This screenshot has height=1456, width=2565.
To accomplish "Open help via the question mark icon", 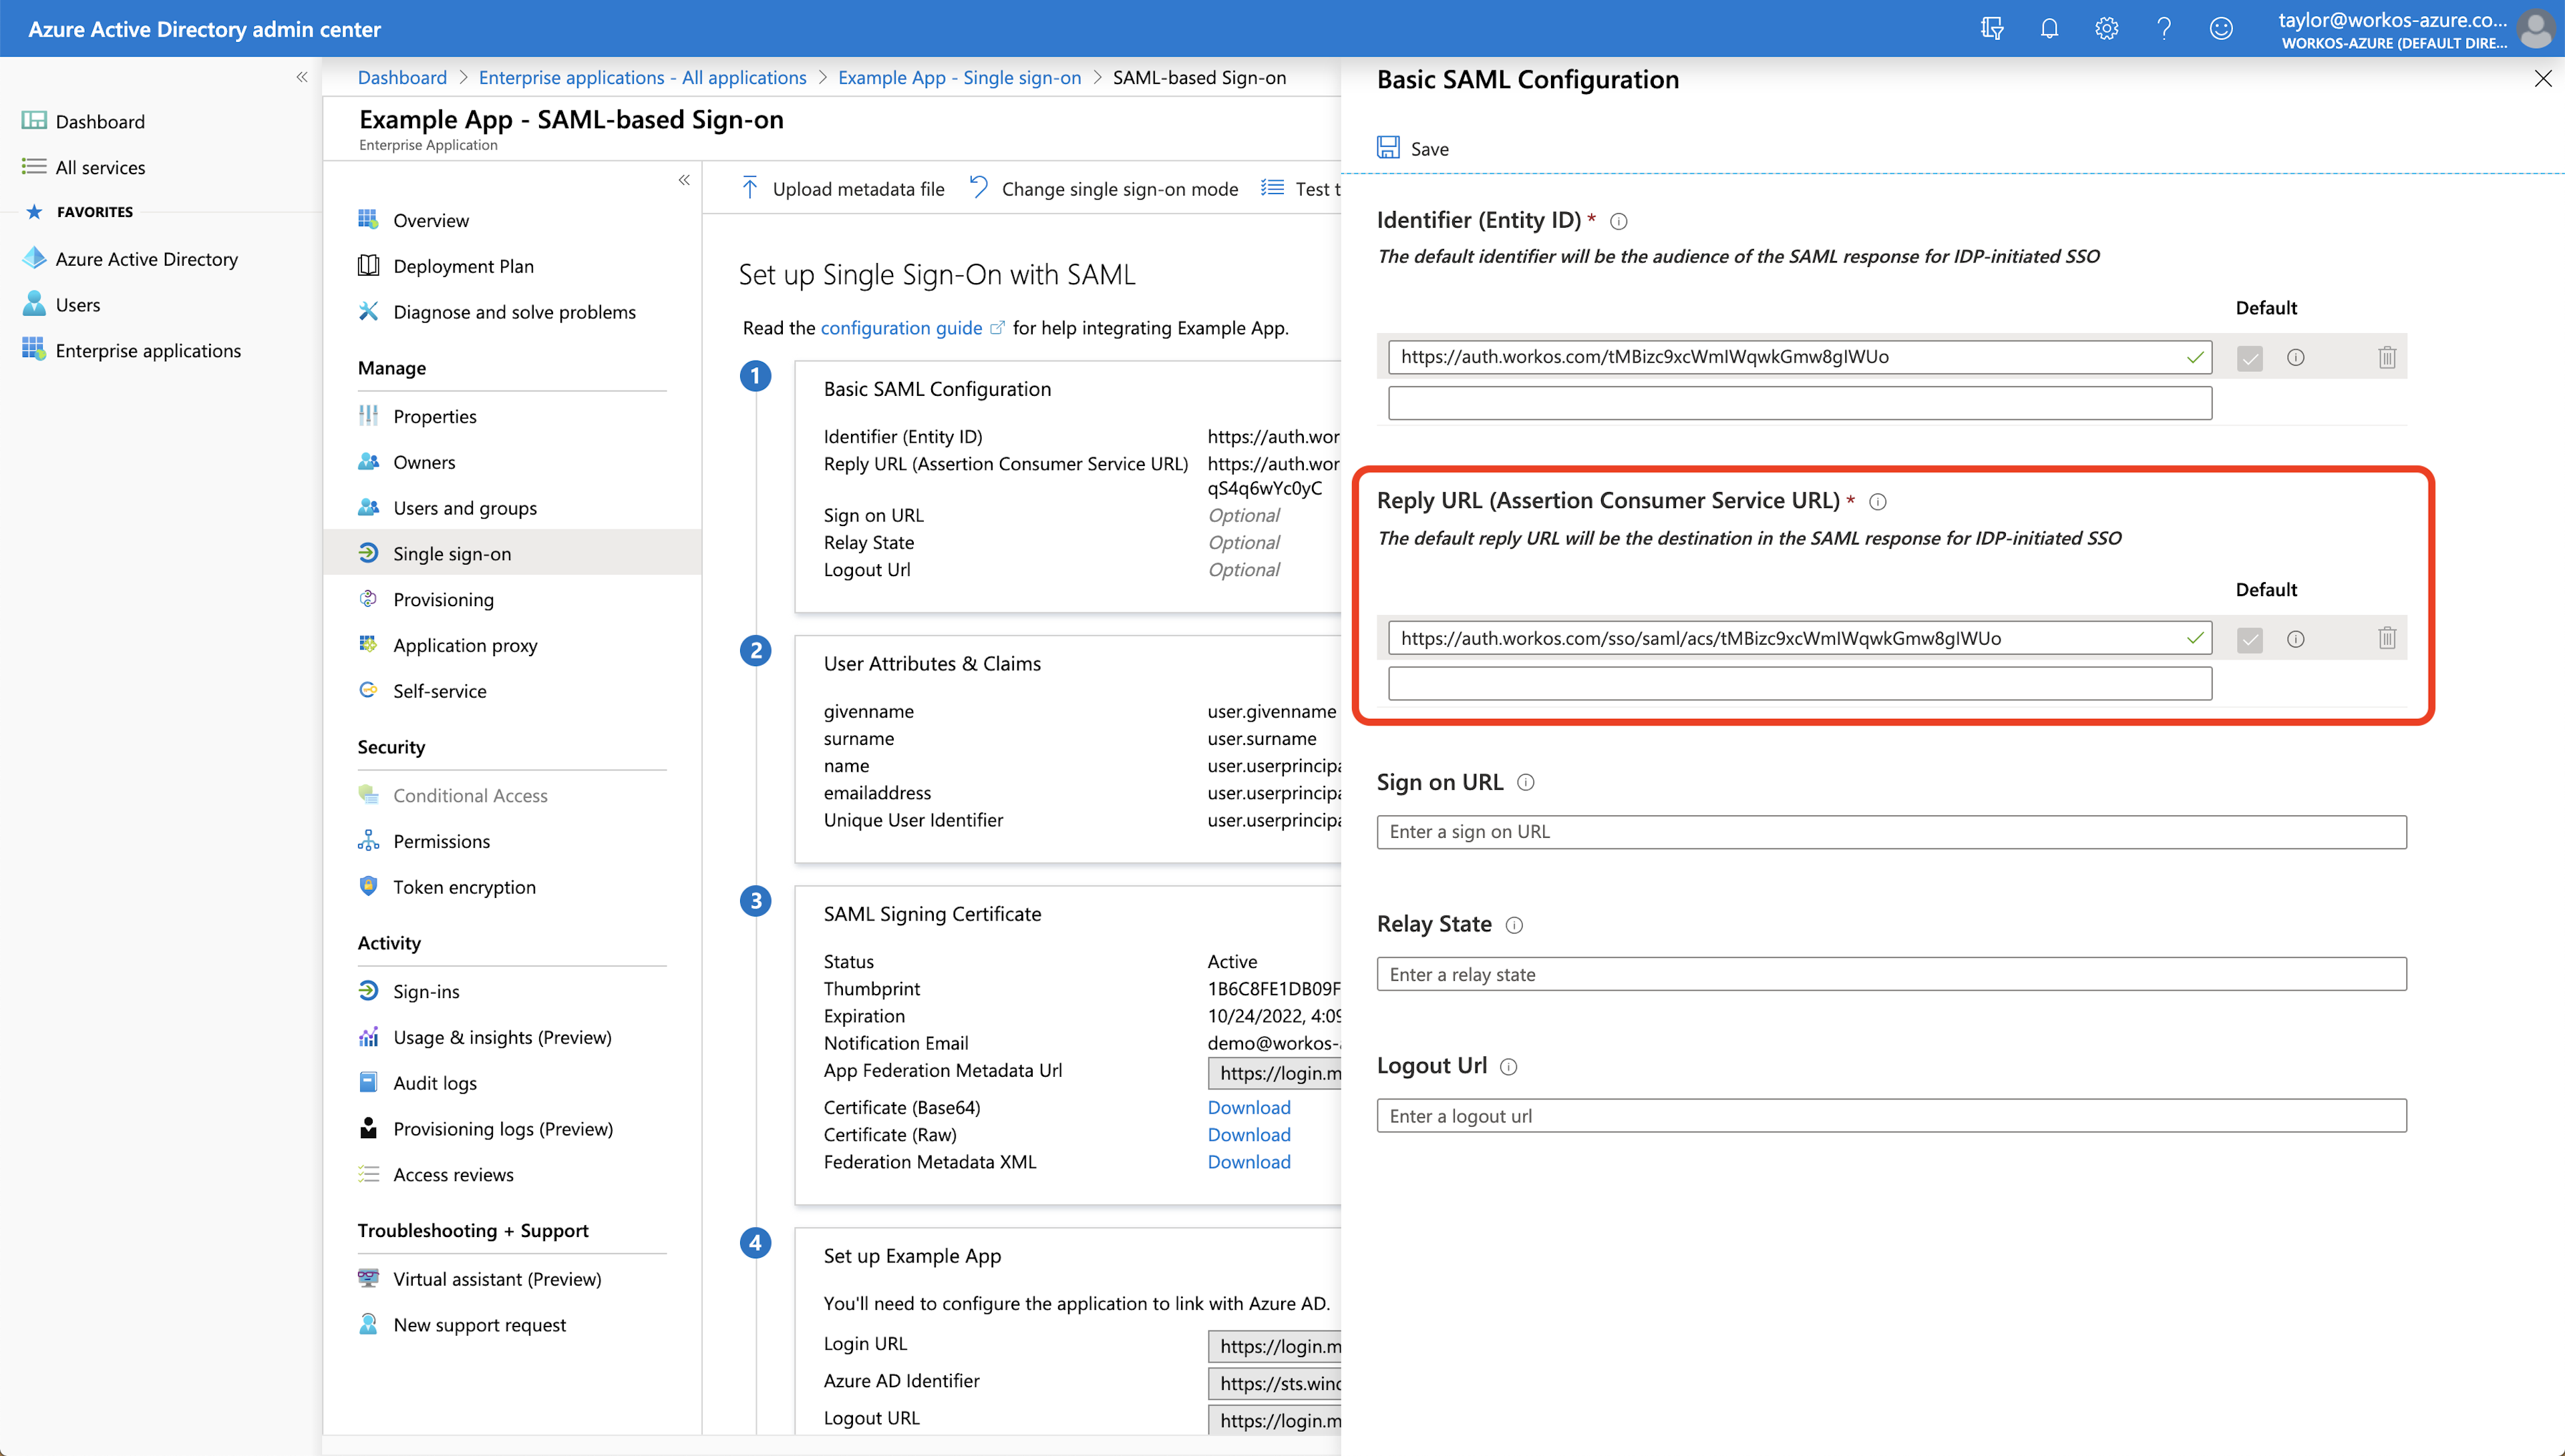I will [2164, 28].
